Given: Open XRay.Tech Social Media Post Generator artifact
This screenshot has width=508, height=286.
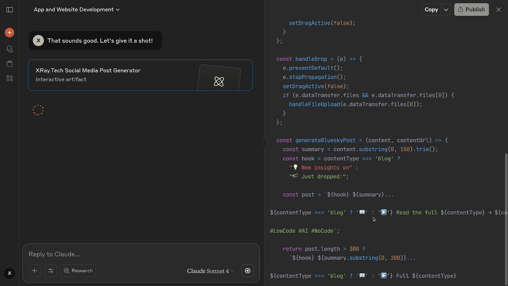Looking at the screenshot, I should (x=140, y=75).
